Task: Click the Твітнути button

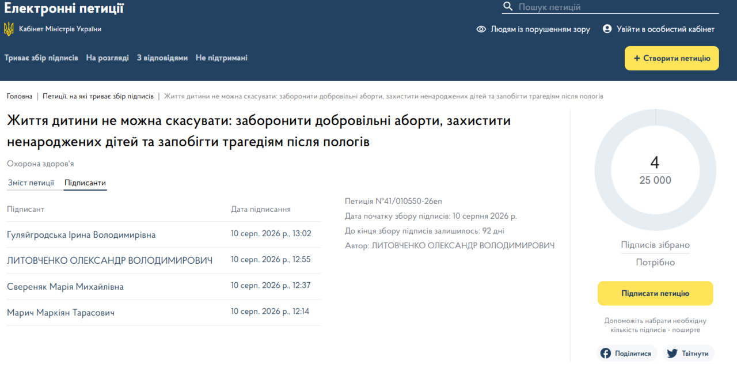Action: coord(689,354)
